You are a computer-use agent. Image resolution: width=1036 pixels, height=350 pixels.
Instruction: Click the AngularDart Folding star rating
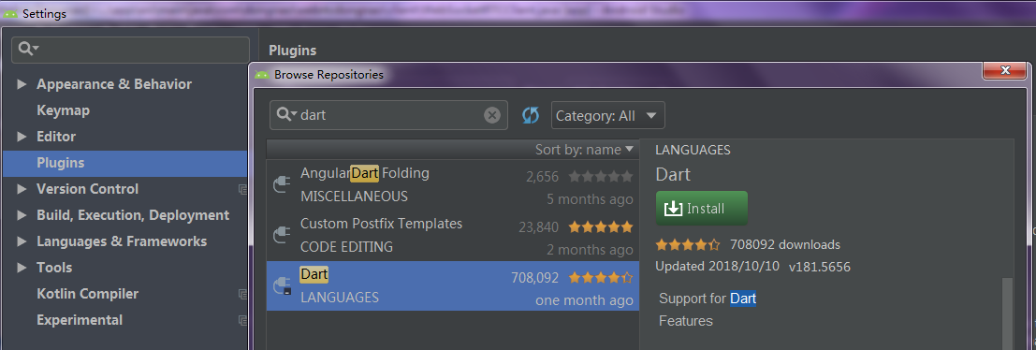pyautogui.click(x=600, y=176)
